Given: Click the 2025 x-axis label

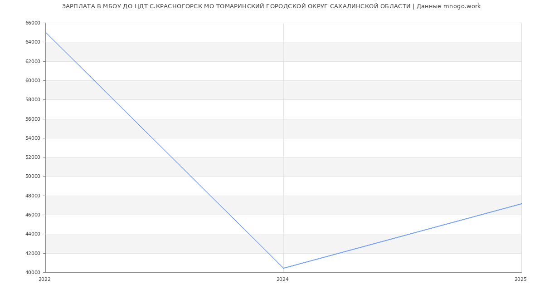Looking at the screenshot, I should (x=520, y=280).
